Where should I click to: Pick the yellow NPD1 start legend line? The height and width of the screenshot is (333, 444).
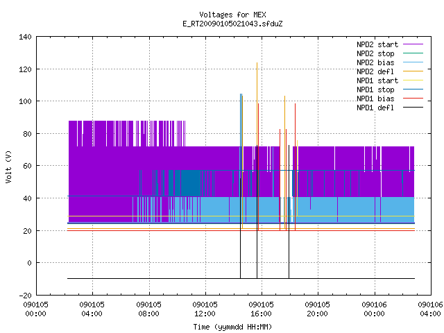coord(413,80)
